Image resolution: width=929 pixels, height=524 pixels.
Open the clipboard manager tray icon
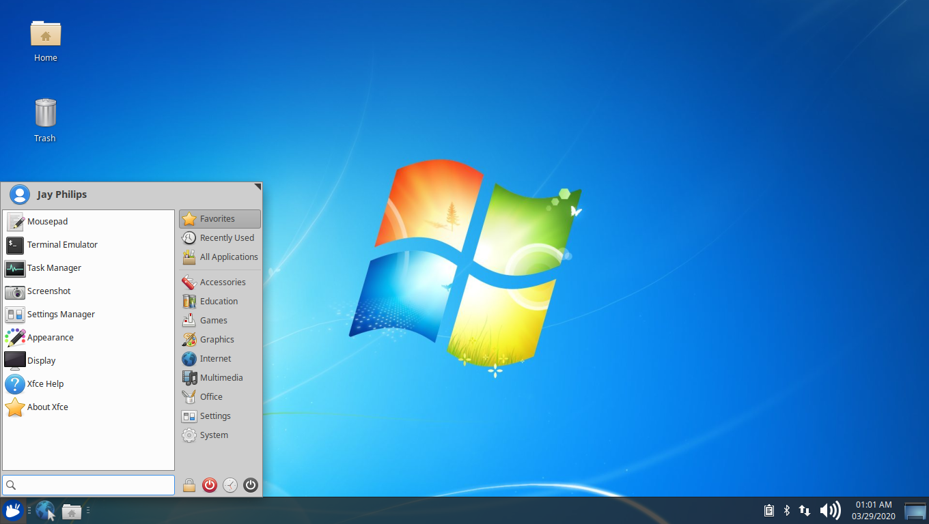tap(768, 510)
